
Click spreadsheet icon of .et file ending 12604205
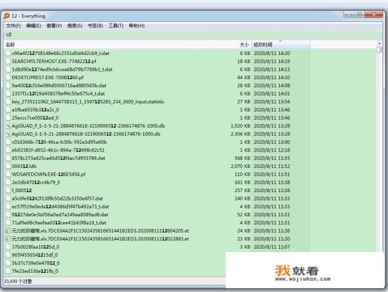tap(8, 231)
